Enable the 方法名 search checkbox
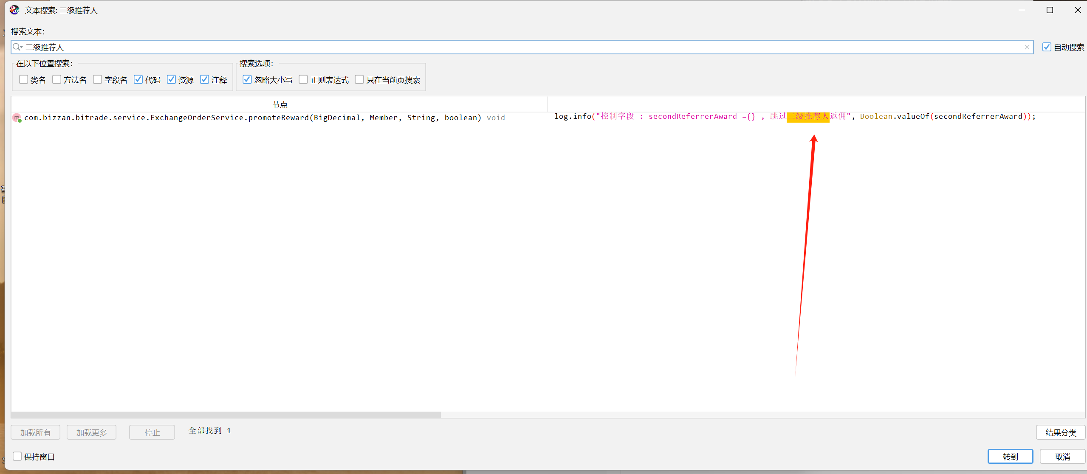Viewport: 1087px width, 474px height. pos(57,80)
